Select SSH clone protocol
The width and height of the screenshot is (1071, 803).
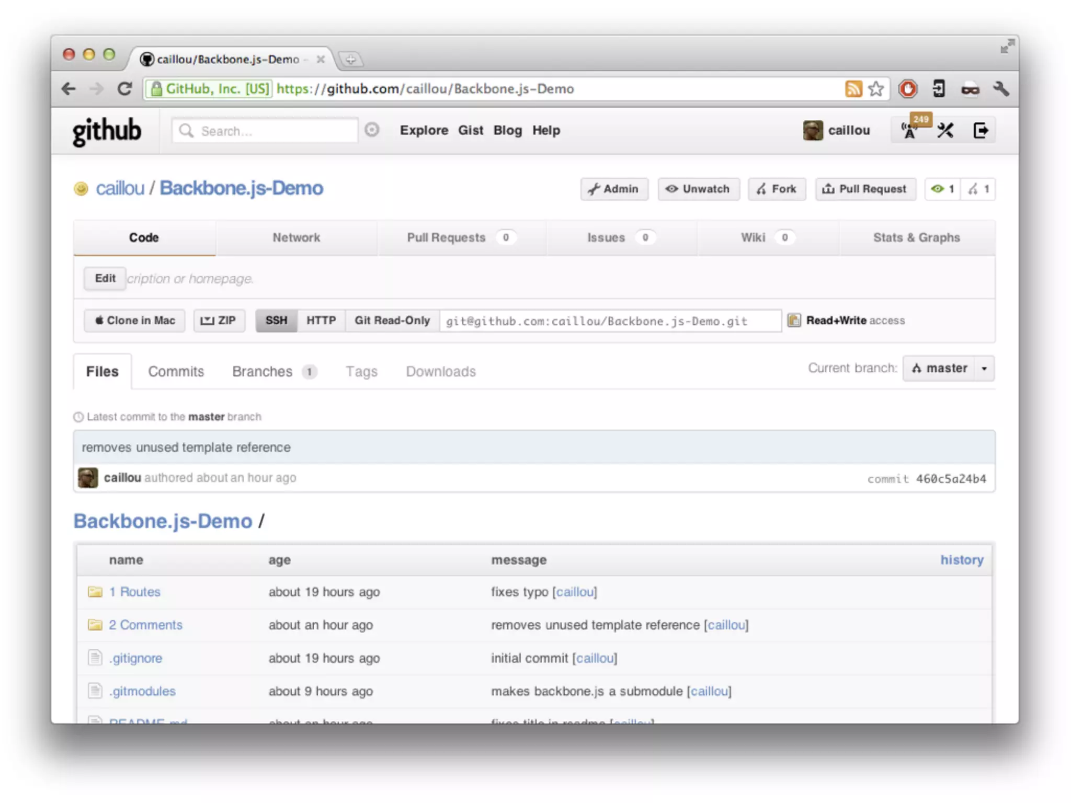(276, 320)
